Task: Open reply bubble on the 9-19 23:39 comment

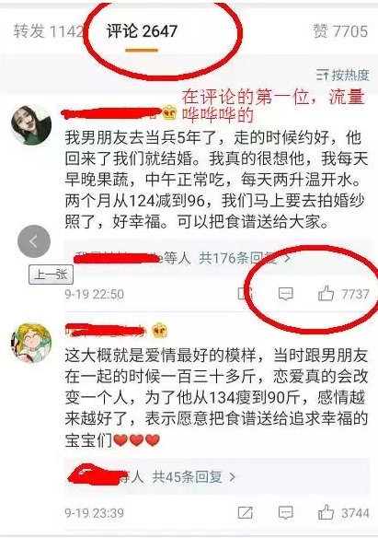Action: click(x=285, y=512)
